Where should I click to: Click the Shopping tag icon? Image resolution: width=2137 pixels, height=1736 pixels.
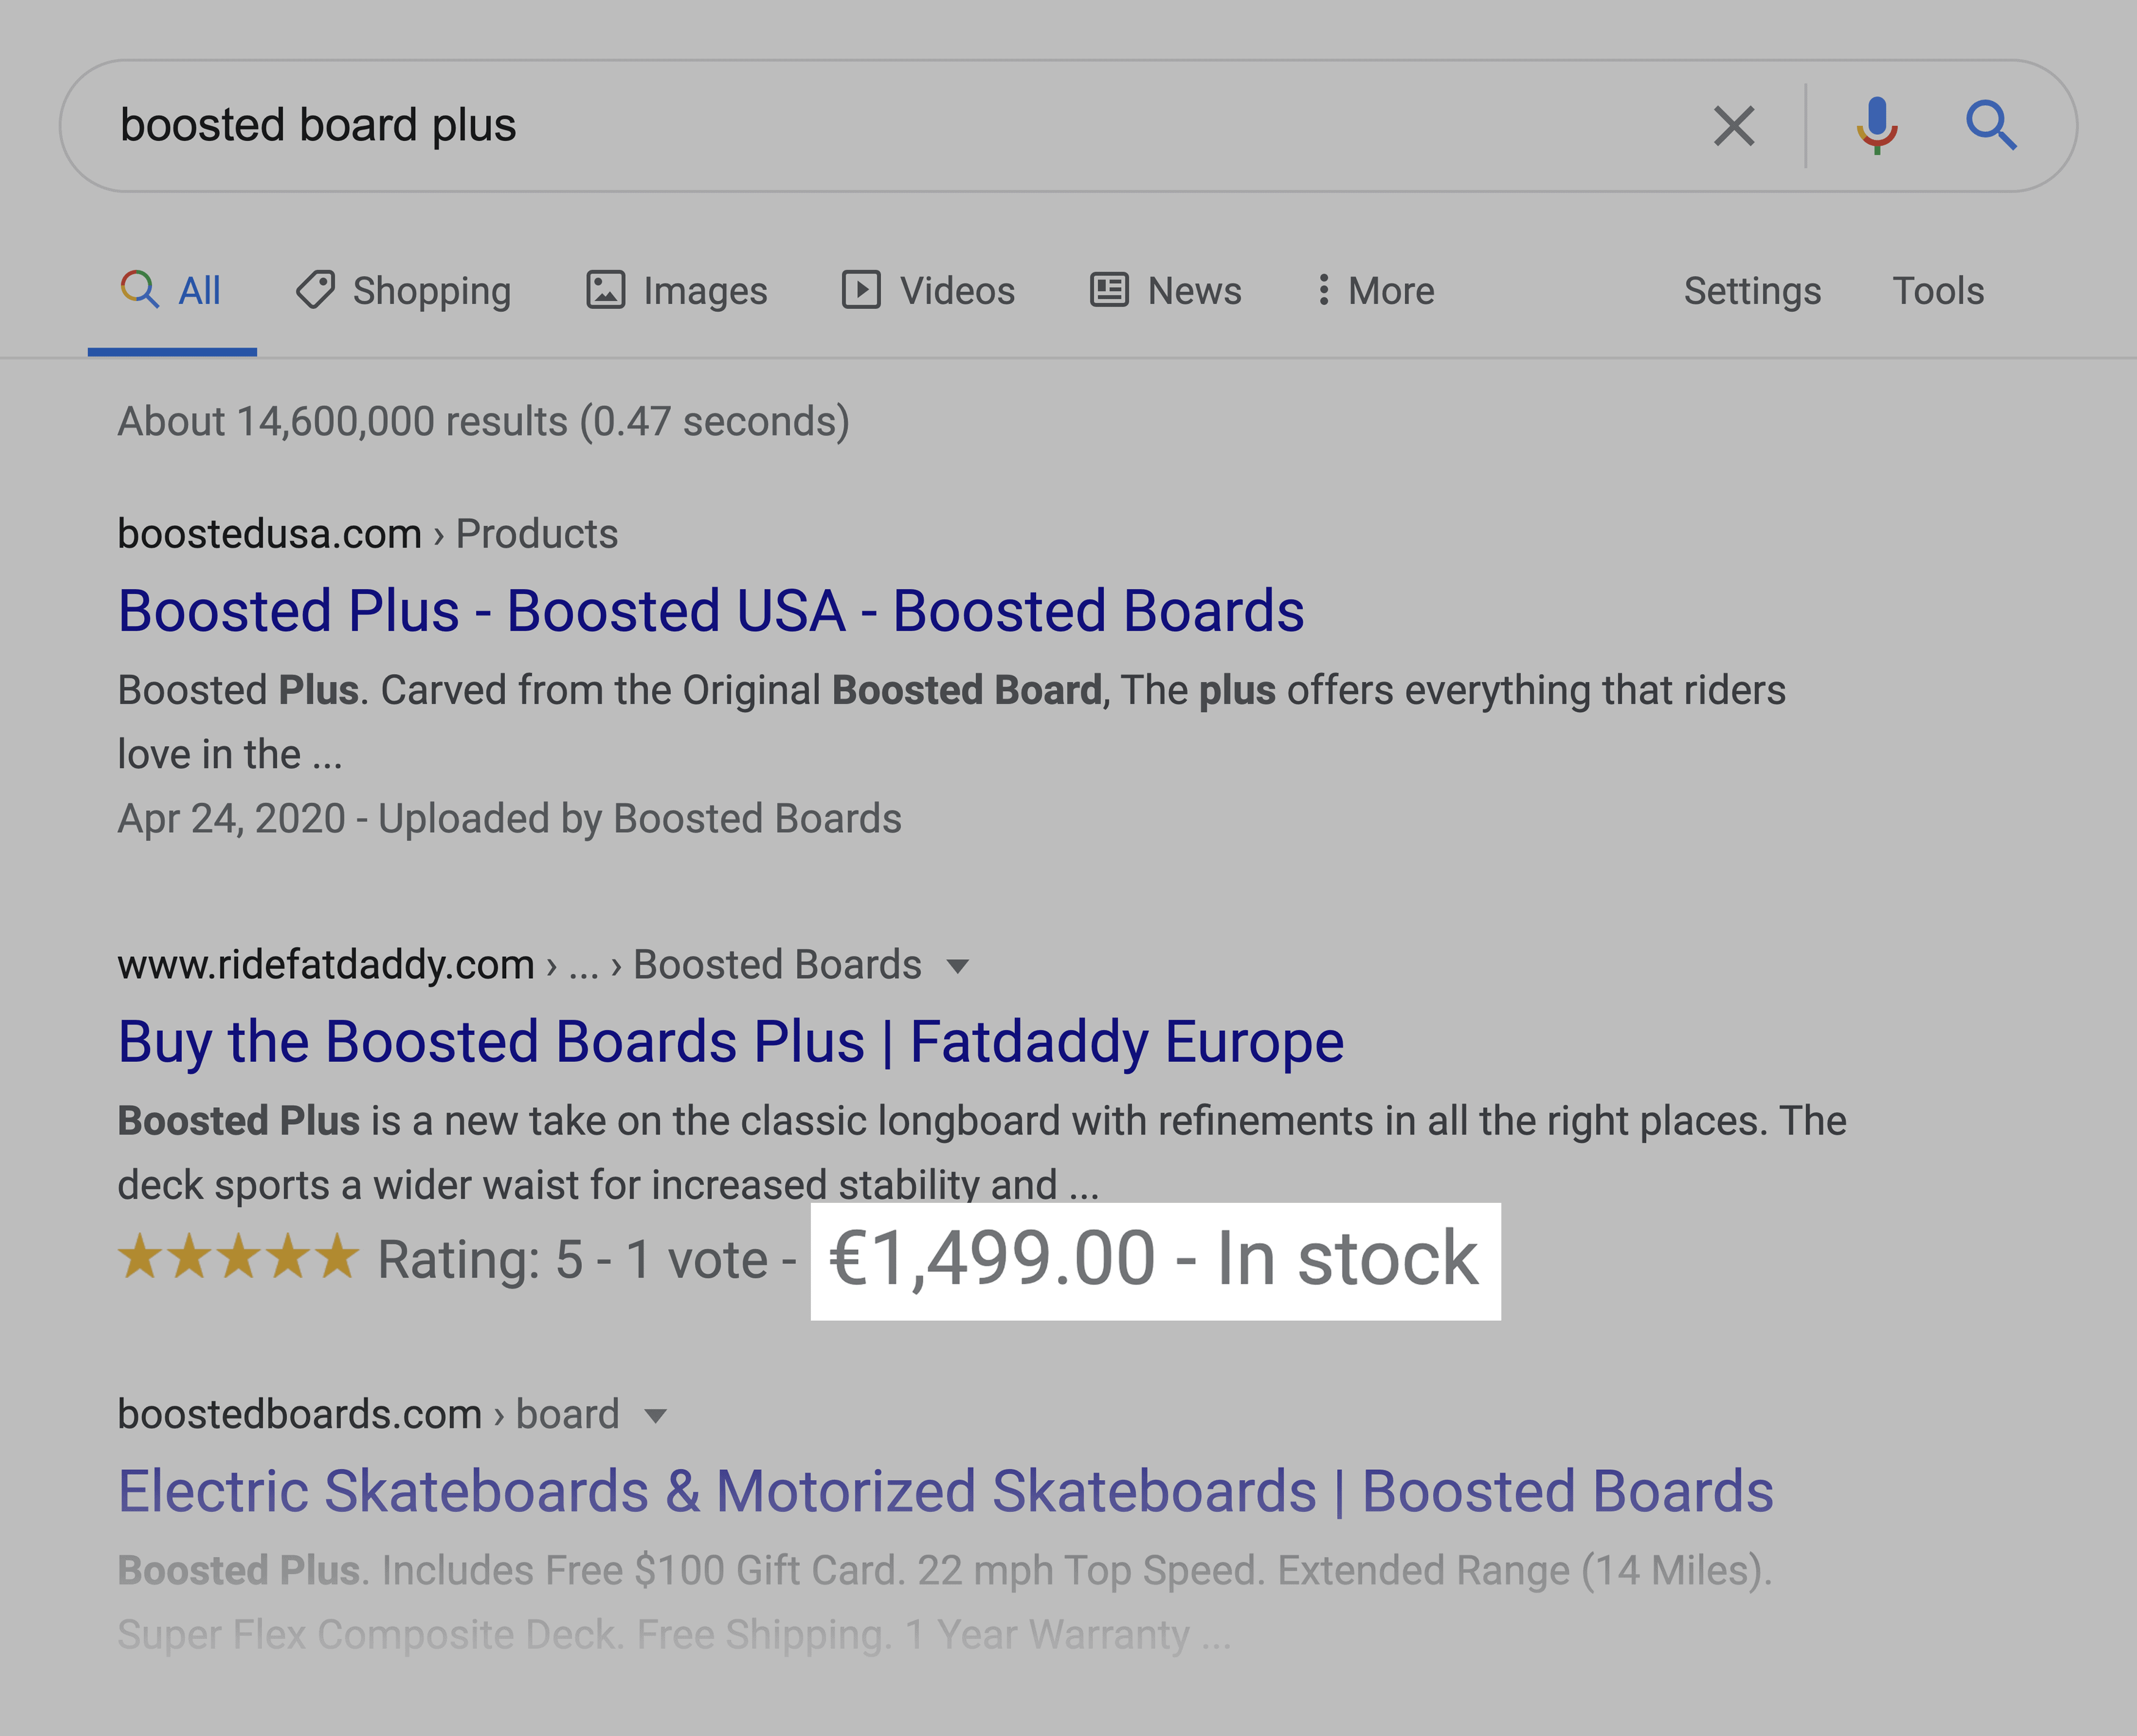(315, 290)
